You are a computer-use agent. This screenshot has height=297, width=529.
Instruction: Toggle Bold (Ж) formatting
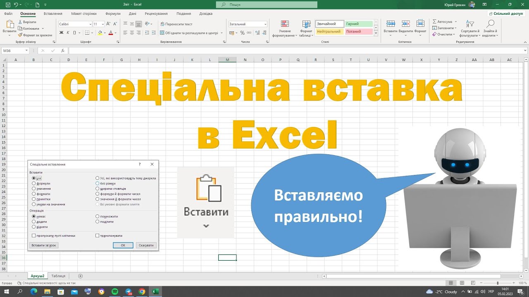tap(62, 32)
